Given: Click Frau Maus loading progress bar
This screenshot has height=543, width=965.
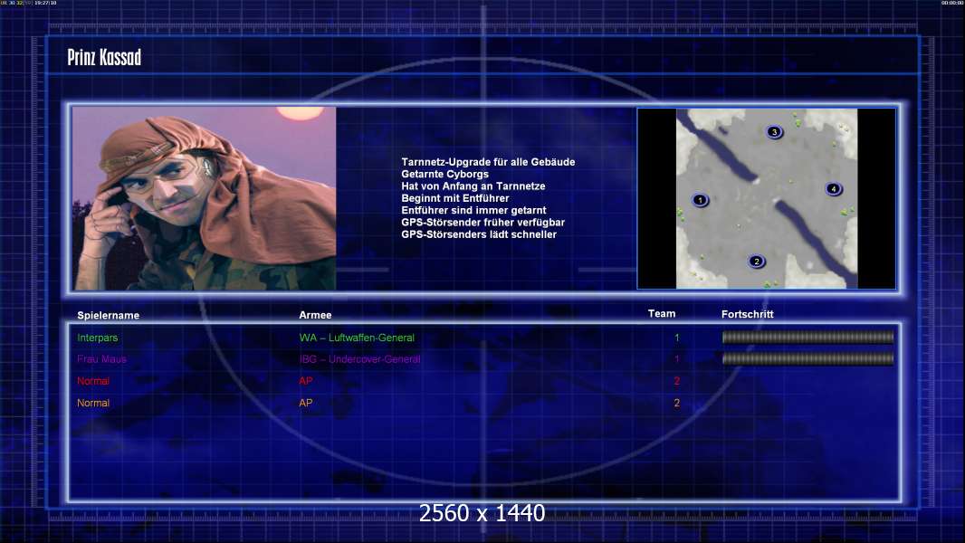Looking at the screenshot, I should 807,359.
